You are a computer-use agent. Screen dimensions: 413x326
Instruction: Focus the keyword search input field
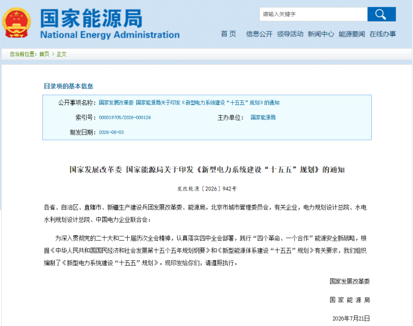313,14
